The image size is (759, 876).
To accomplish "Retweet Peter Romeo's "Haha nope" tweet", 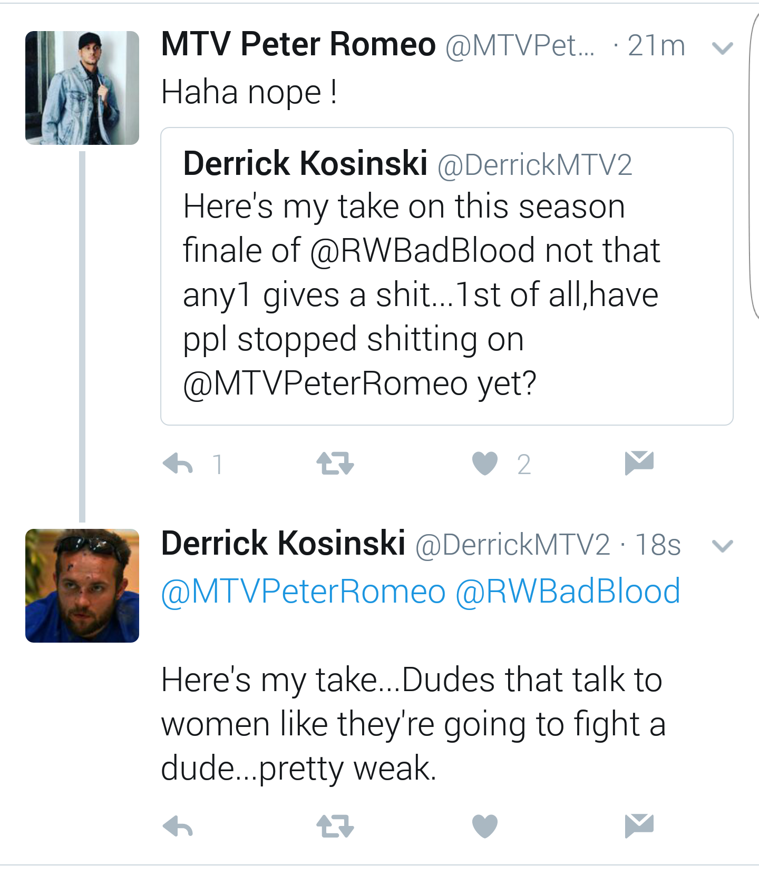I will pos(335,464).
